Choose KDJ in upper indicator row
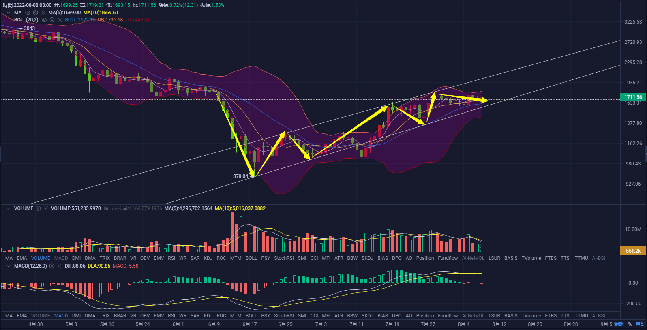The height and width of the screenshot is (330, 647). coord(208,258)
